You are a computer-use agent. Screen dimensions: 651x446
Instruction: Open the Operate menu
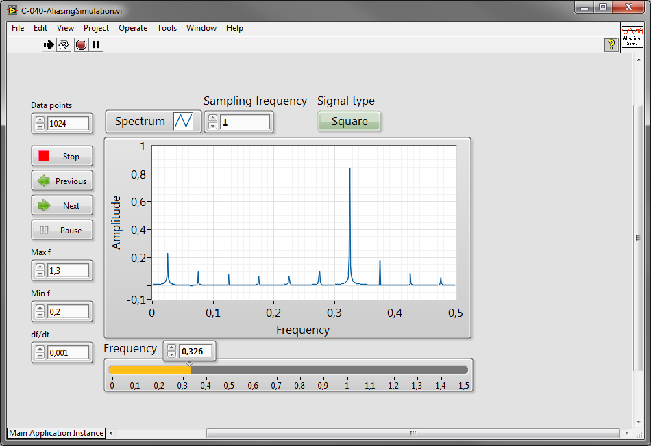(133, 28)
